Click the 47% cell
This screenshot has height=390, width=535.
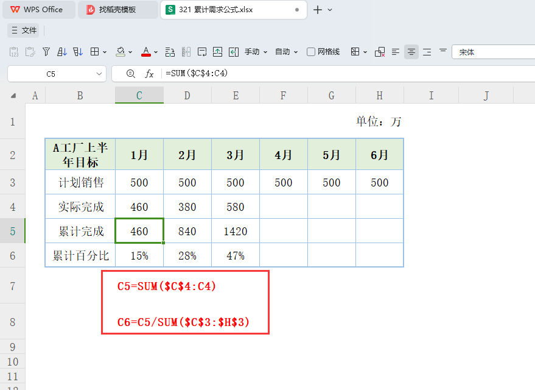click(x=236, y=255)
